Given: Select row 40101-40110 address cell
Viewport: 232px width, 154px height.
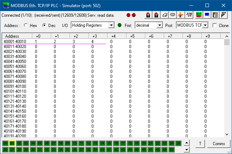Looking at the screenshot, I should (x=15, y=91).
